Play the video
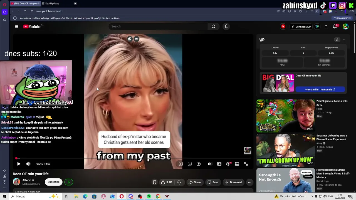This screenshot has height=200, width=356. 19,164
